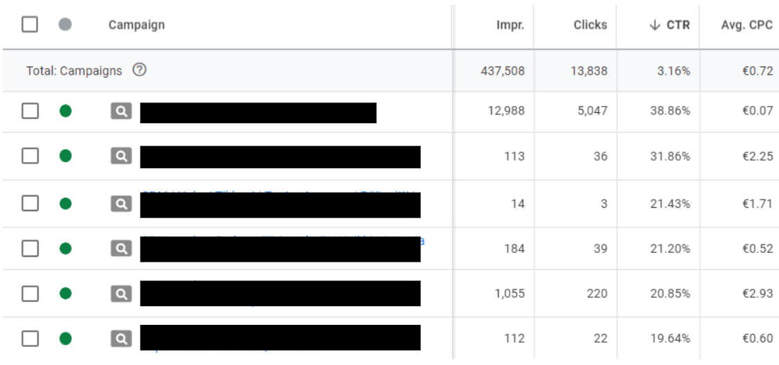Click the search campaign icon in the 113 impressions row
The height and width of the screenshot is (365, 779).
pyautogui.click(x=121, y=157)
